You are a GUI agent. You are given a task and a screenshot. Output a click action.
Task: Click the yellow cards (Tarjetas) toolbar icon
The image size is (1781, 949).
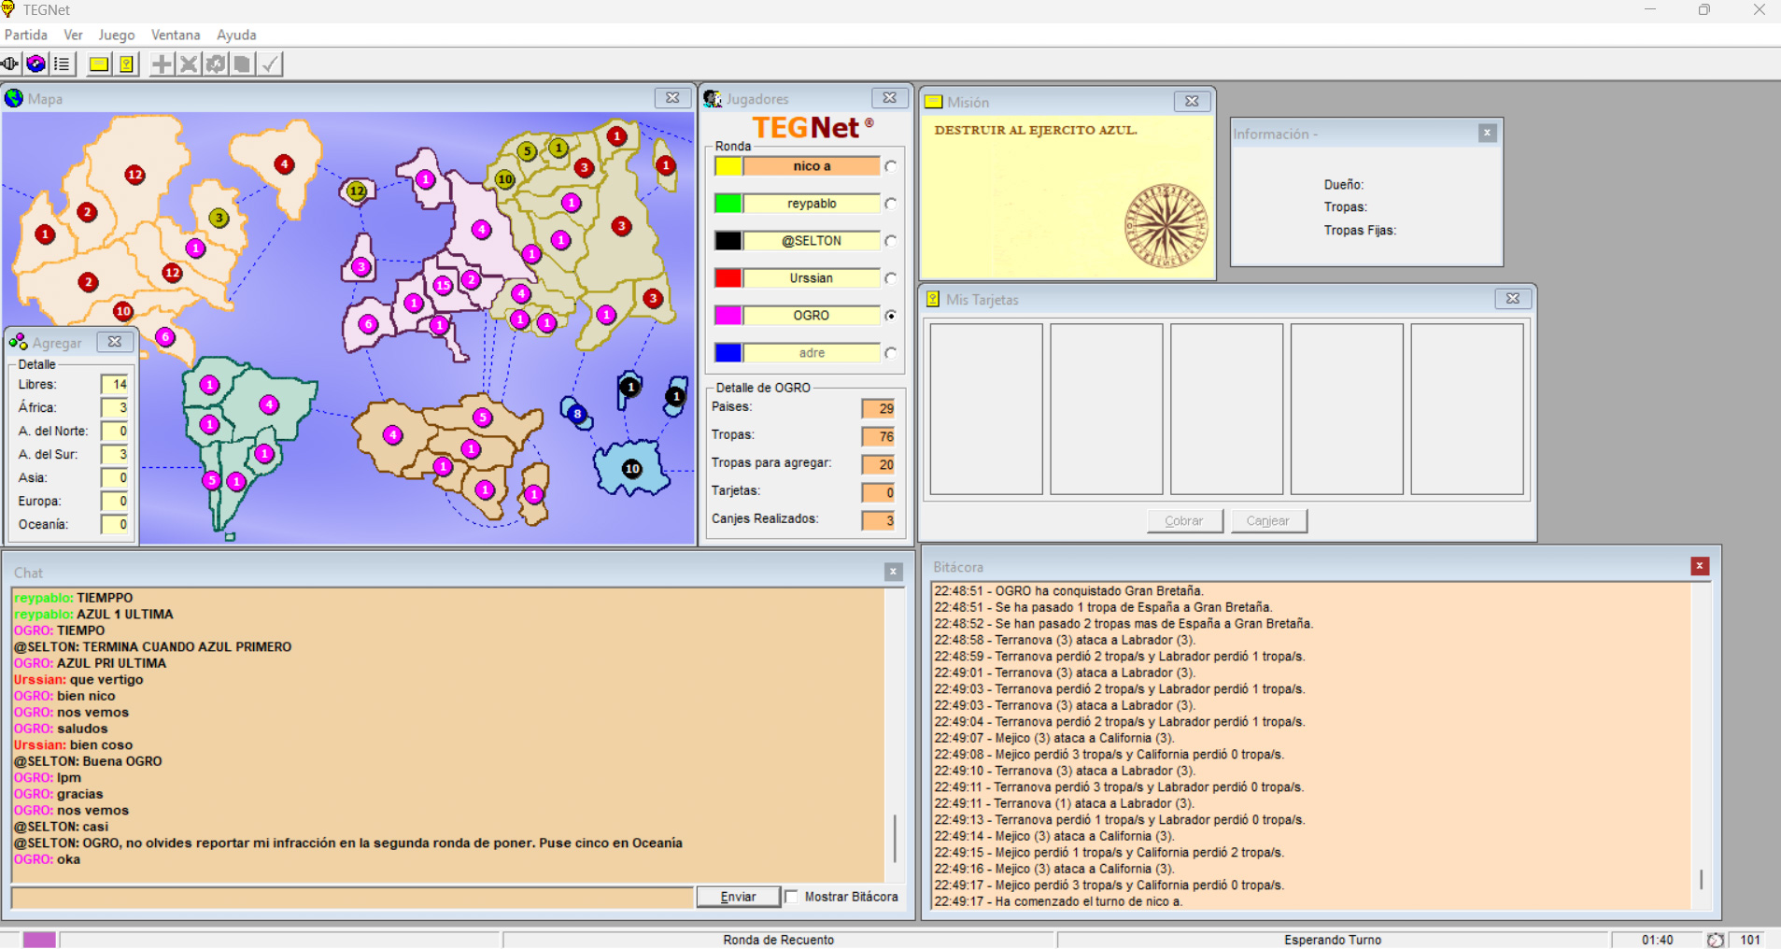tap(126, 64)
